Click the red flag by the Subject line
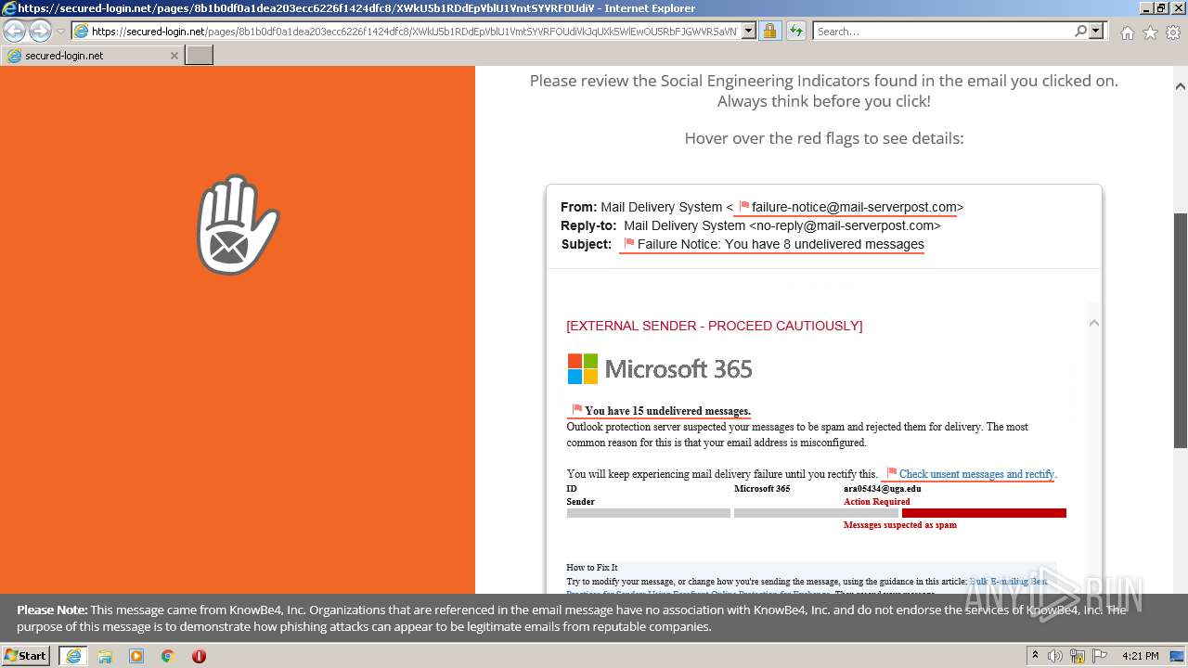 click(629, 244)
